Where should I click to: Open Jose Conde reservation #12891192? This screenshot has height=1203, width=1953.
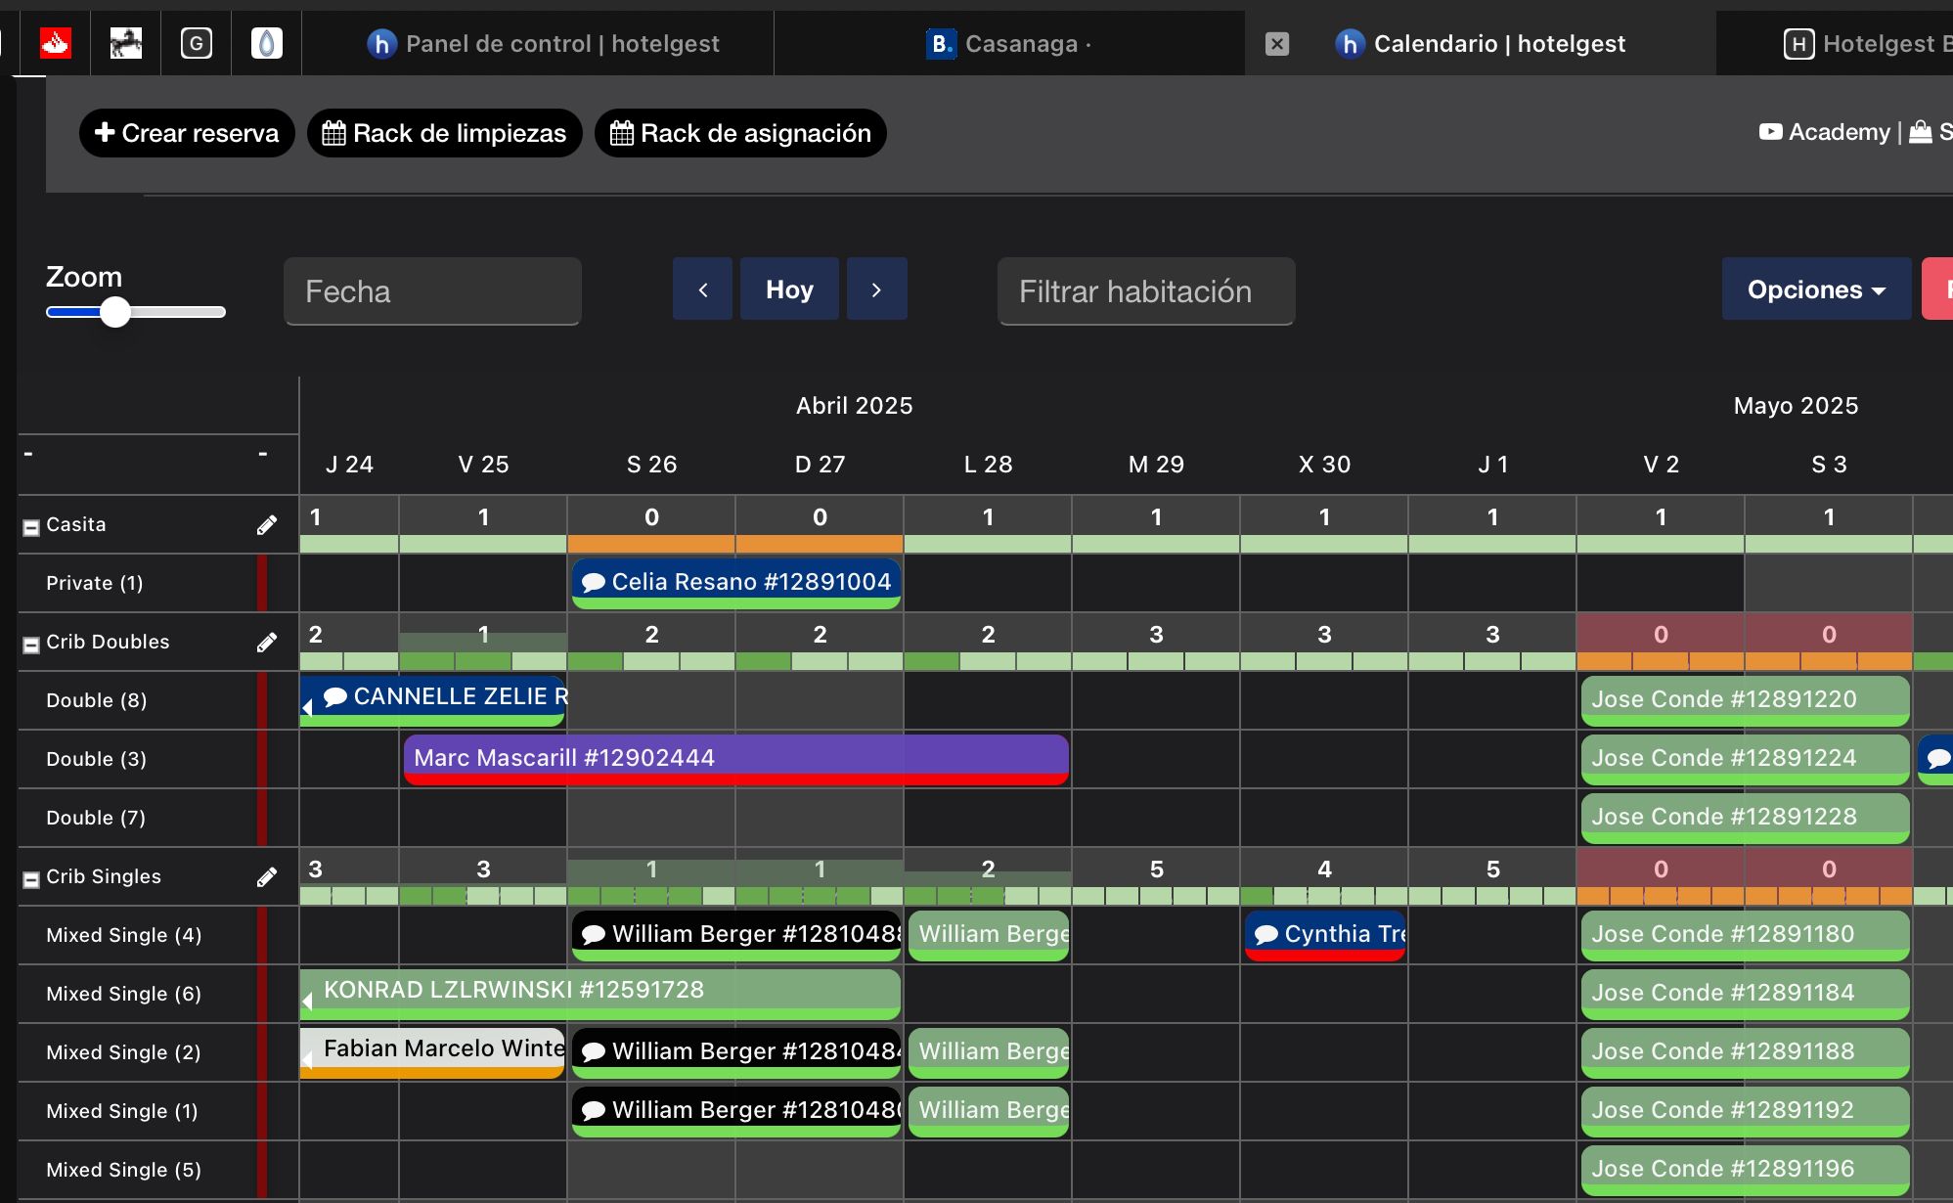click(x=1746, y=1111)
